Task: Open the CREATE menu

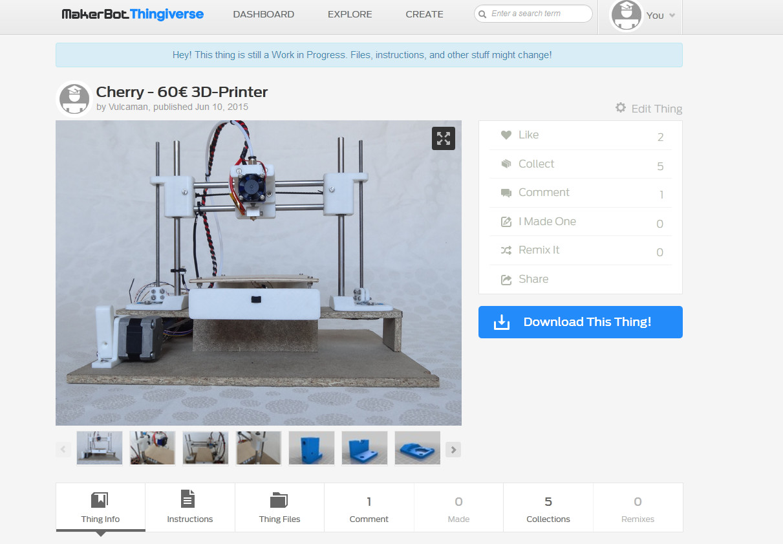Action: [x=424, y=14]
